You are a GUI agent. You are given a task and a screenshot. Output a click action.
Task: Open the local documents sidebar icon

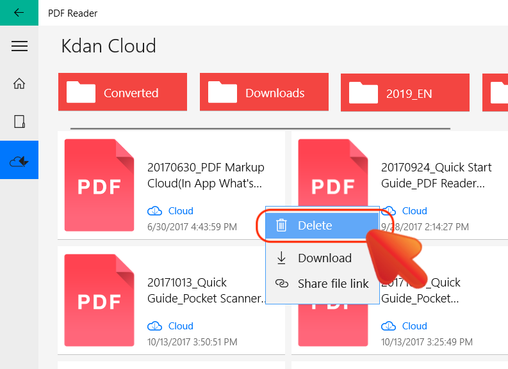click(19, 122)
